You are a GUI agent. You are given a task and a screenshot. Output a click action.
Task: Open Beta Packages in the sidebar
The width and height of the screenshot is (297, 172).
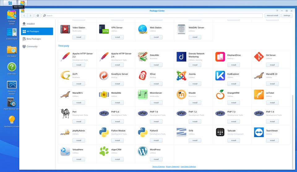click(37, 39)
